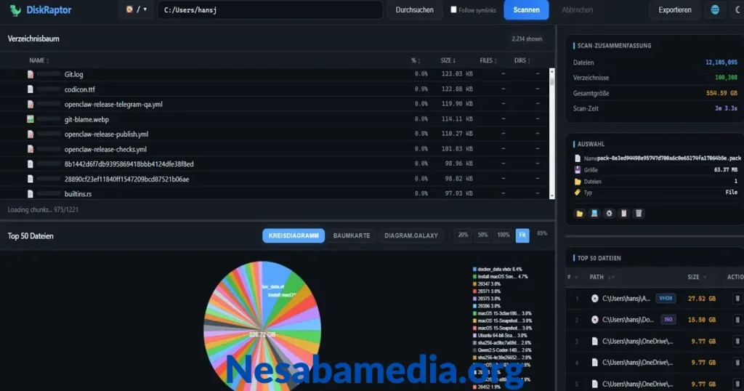This screenshot has width=744, height=391.
Task: Start scan with Scannen button
Action: coord(526,9)
